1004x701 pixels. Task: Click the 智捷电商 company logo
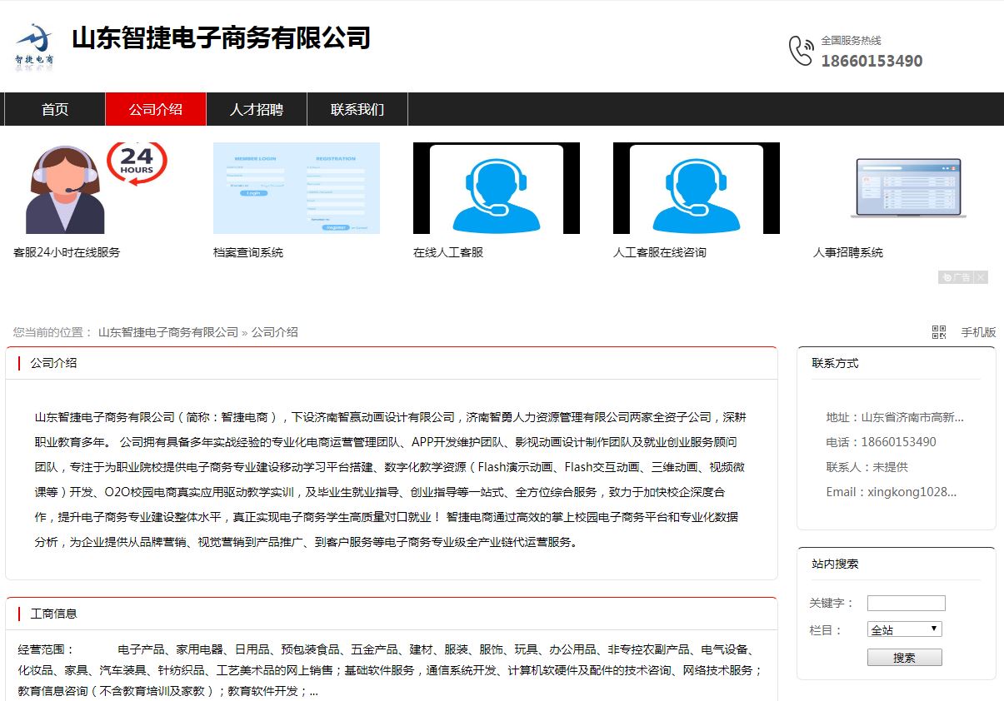pyautogui.click(x=34, y=47)
